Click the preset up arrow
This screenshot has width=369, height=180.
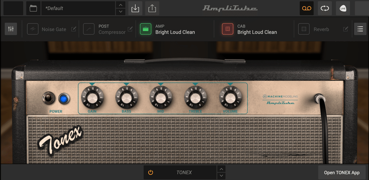[121, 5]
